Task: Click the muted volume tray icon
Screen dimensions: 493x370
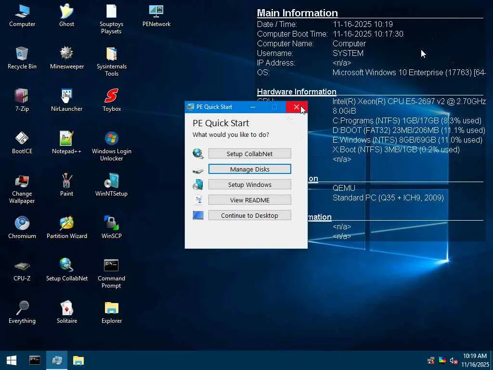Action: pos(454,360)
